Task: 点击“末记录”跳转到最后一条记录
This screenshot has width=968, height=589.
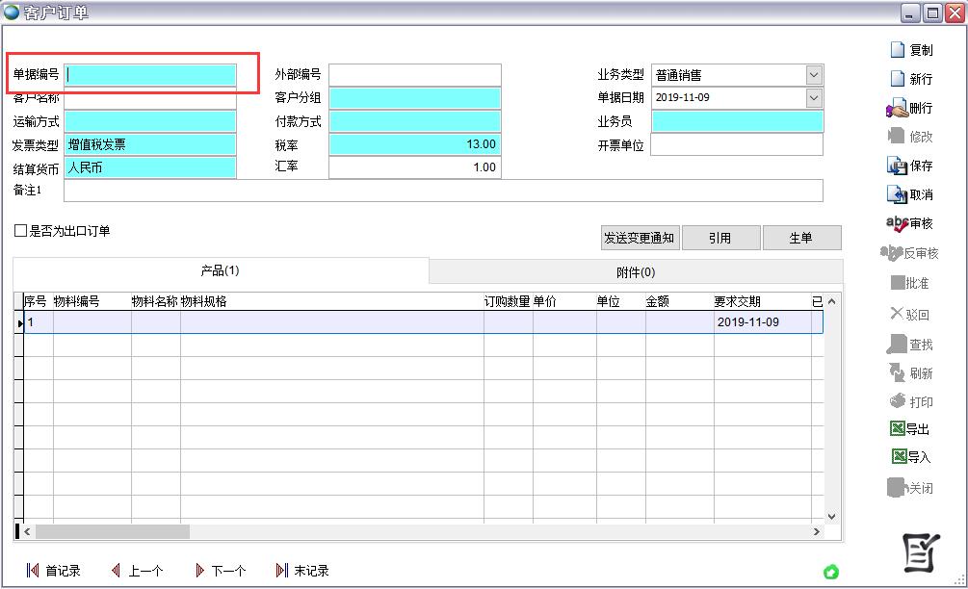Action: [x=306, y=570]
